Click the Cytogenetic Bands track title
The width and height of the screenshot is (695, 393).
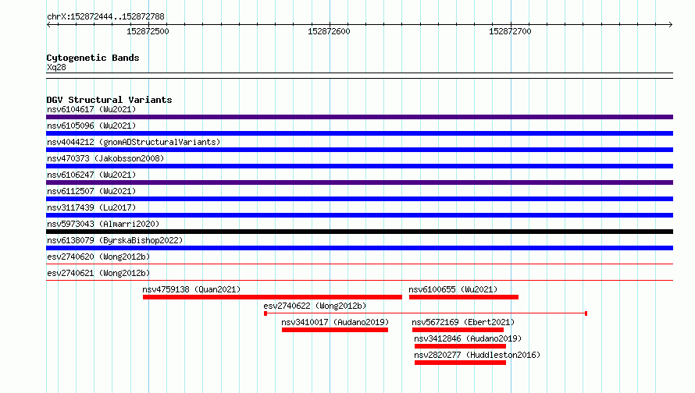click(93, 58)
